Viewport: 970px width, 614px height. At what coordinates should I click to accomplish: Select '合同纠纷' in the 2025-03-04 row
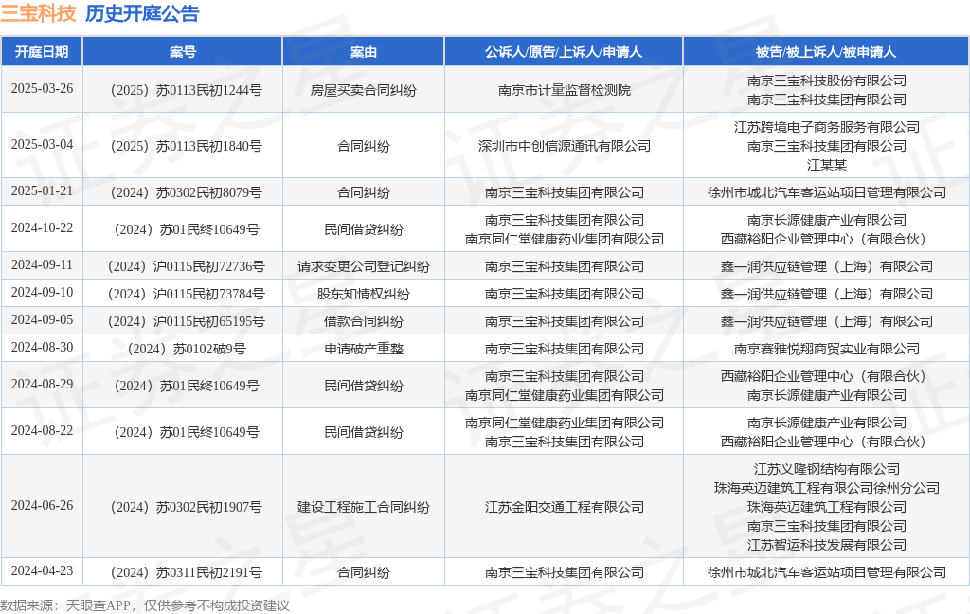[x=363, y=146]
